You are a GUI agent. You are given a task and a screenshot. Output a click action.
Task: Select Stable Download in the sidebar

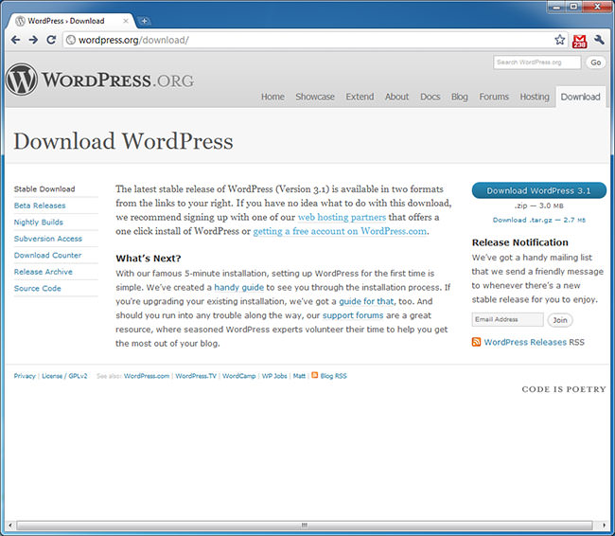pyautogui.click(x=44, y=188)
